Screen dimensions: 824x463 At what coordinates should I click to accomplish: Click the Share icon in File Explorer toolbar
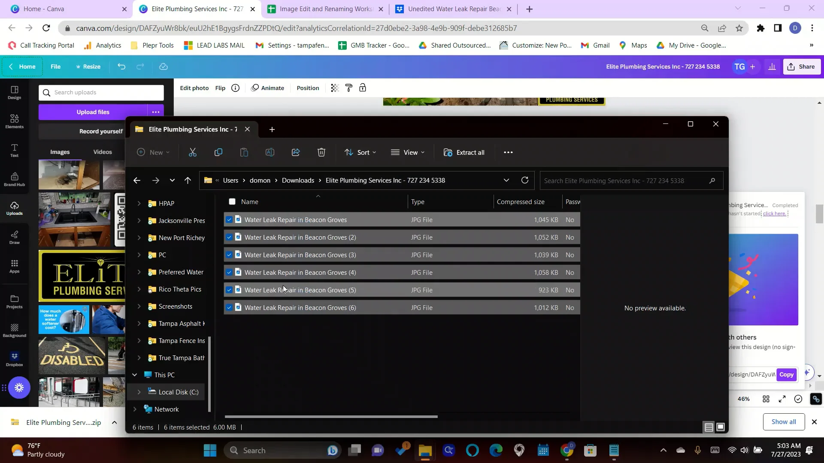point(296,152)
